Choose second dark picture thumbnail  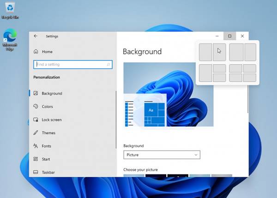click(156, 175)
